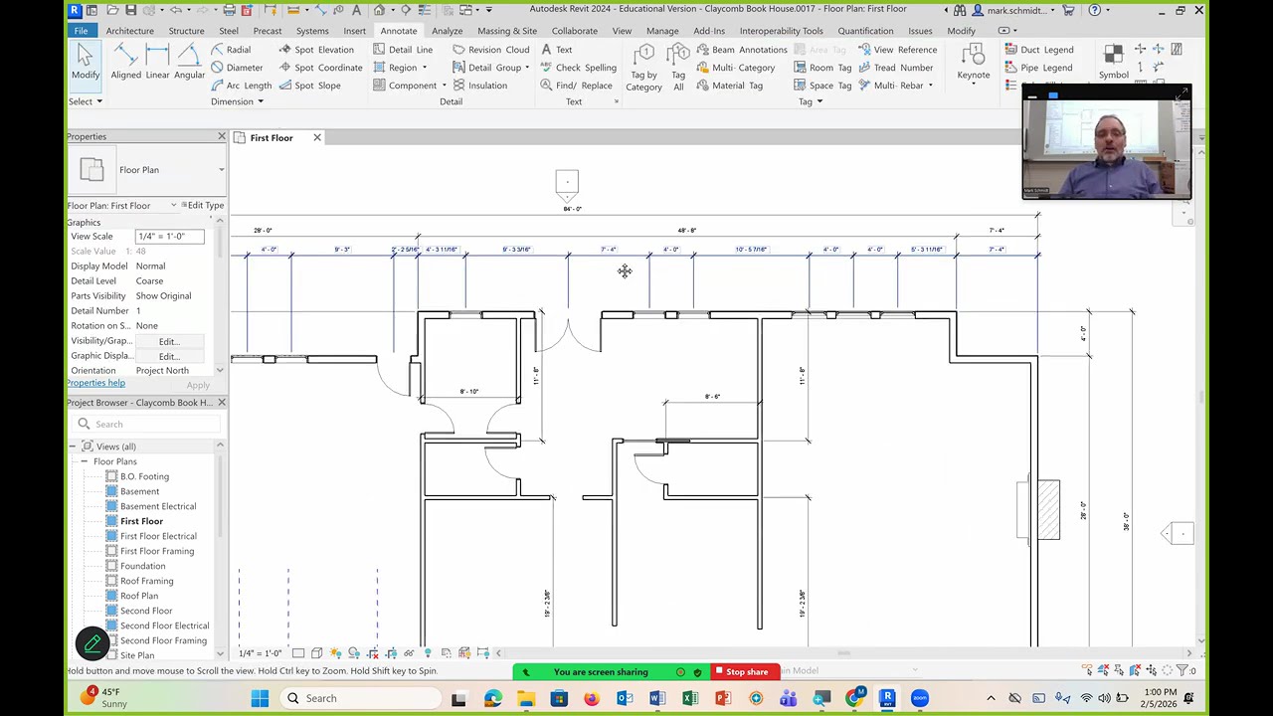Open the Architecture ribbon tab

tap(130, 31)
